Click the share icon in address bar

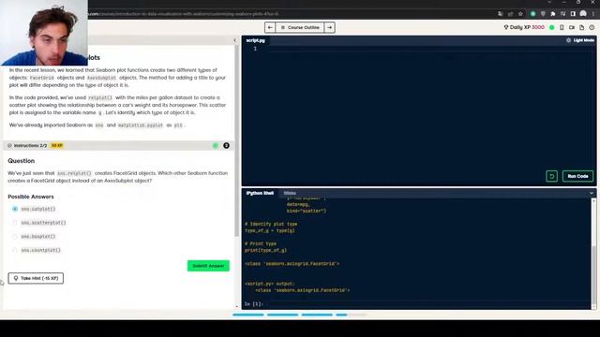coord(510,14)
